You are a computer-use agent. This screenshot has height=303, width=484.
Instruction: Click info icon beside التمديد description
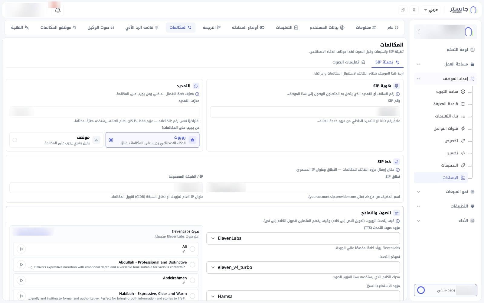click(x=197, y=94)
